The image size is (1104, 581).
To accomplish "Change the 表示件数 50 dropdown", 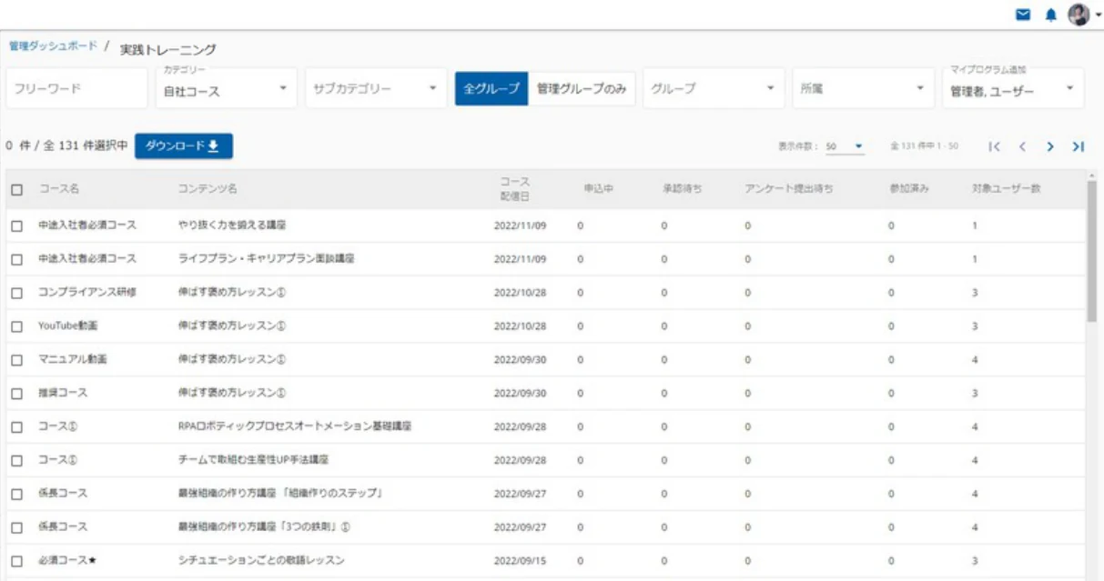I will click(x=845, y=146).
